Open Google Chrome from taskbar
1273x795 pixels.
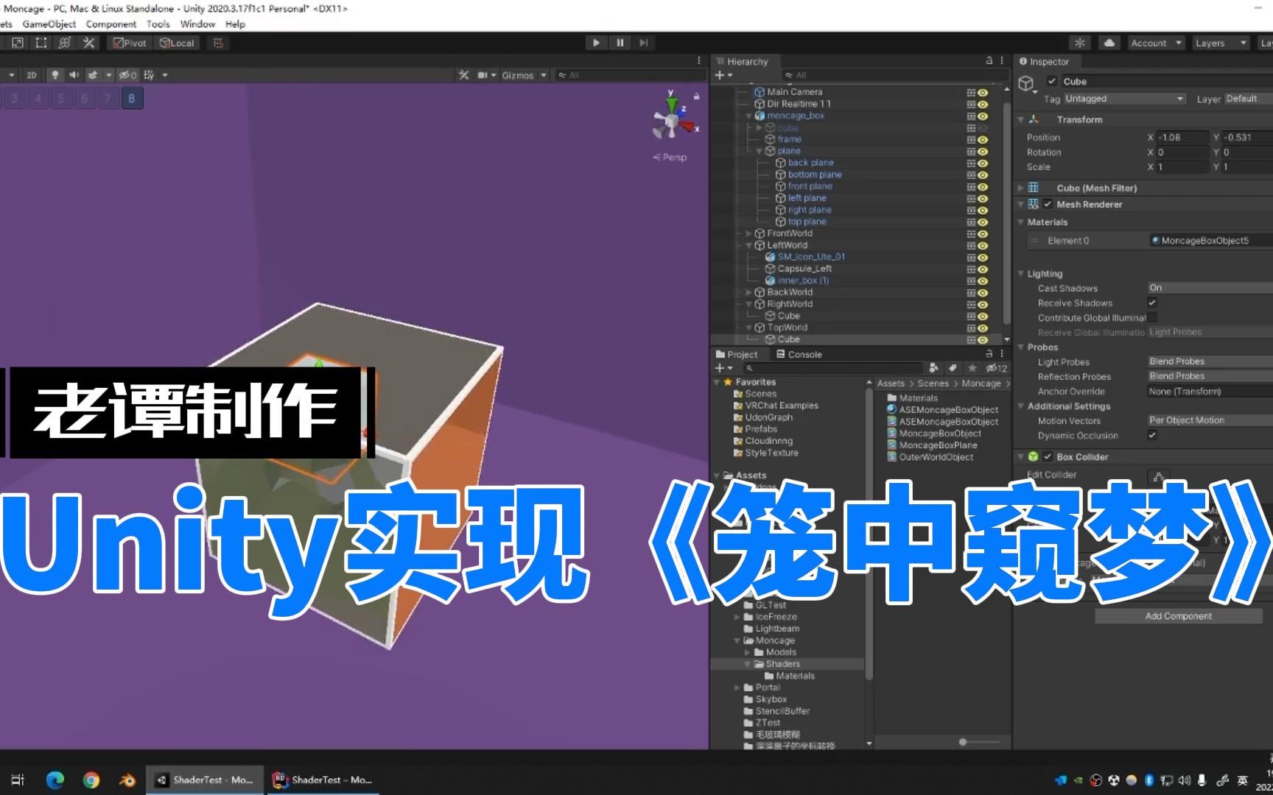click(91, 780)
